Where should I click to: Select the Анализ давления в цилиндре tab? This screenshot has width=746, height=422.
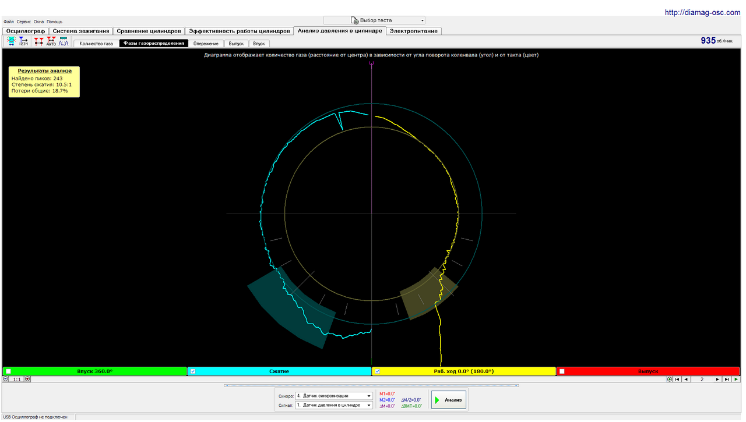pyautogui.click(x=340, y=31)
